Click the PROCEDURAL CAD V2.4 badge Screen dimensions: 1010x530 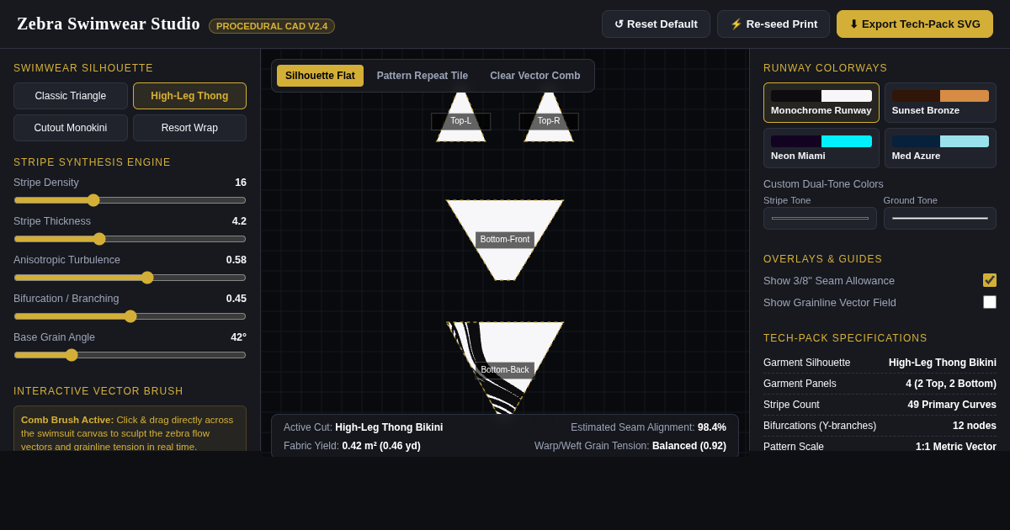pyautogui.click(x=272, y=26)
